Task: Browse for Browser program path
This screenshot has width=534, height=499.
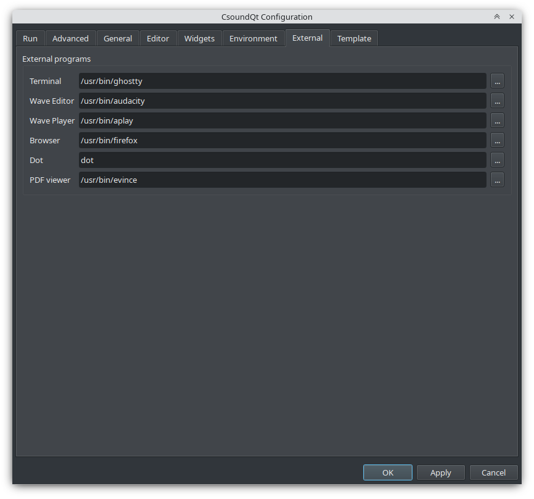Action: pyautogui.click(x=497, y=141)
